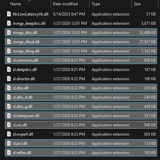Image resolution: width=160 pixels, height=160 pixels.
Task: Click the 449 KB size value
Action: [150, 107]
